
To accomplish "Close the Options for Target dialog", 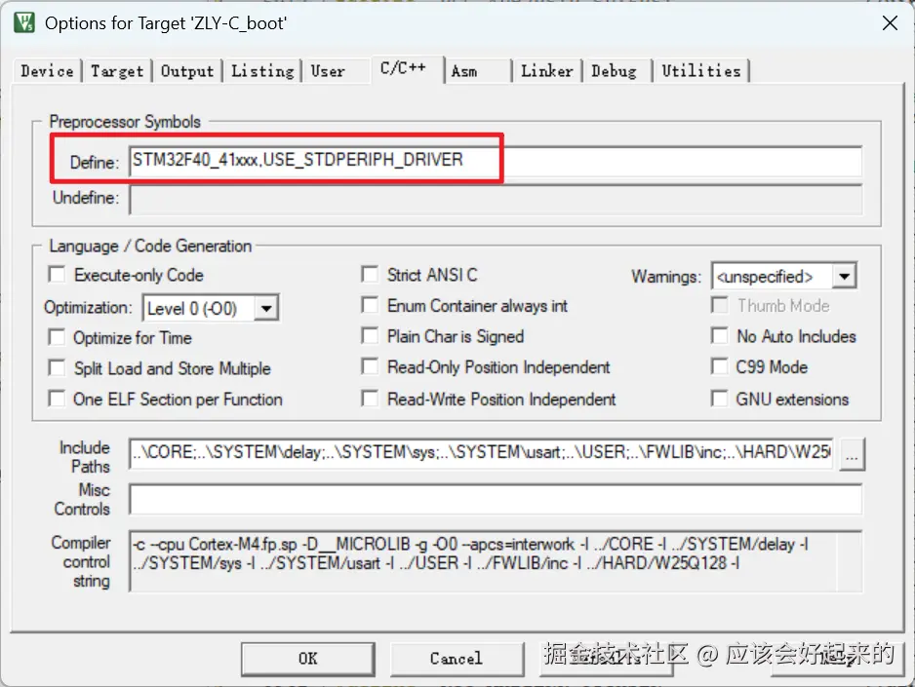I will 890,23.
